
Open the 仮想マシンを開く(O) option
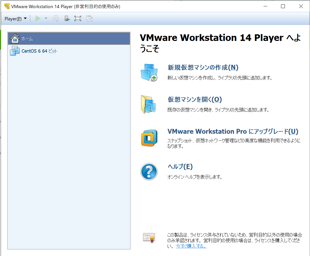pos(194,99)
